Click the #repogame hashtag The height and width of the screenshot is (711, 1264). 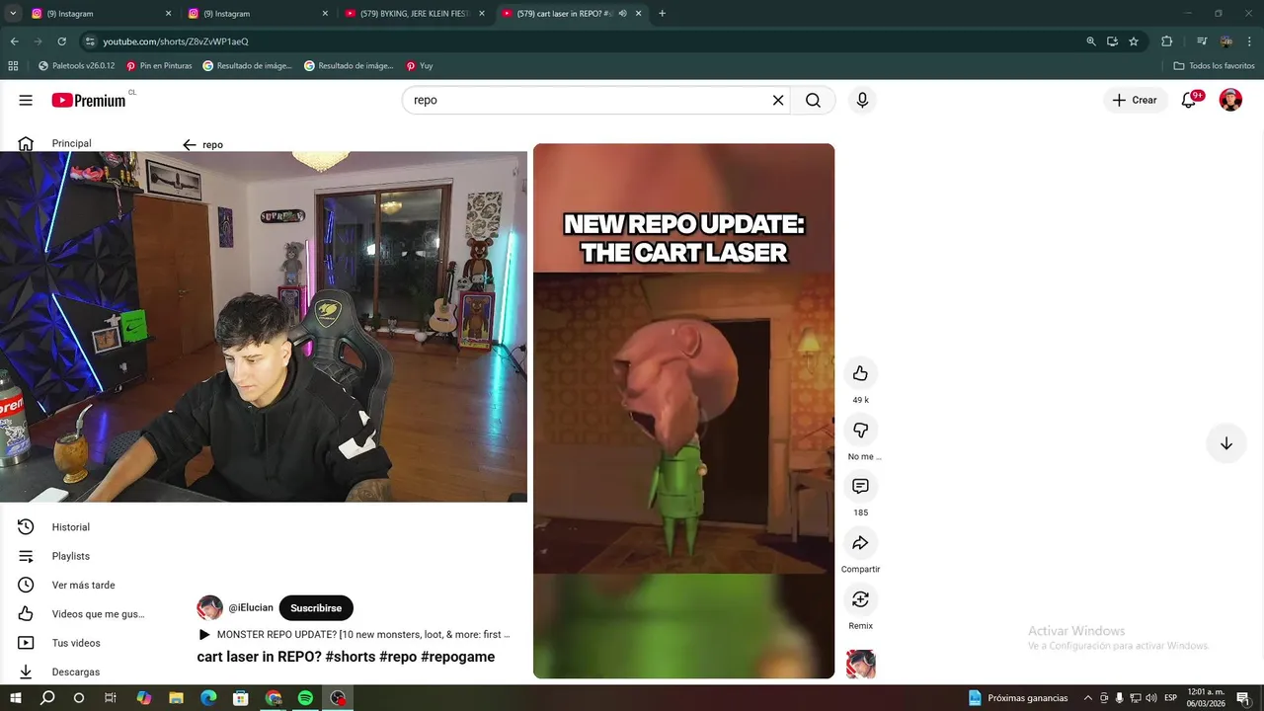[x=457, y=657]
